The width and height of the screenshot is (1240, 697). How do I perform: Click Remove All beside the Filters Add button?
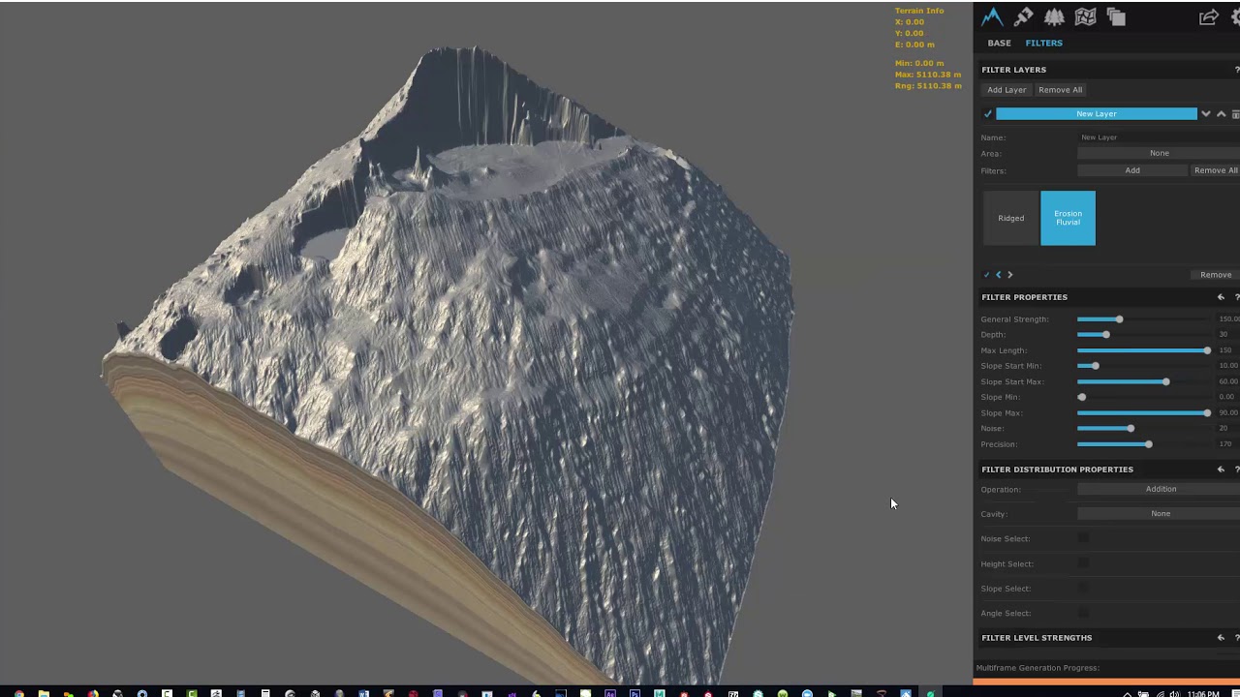[1215, 170]
